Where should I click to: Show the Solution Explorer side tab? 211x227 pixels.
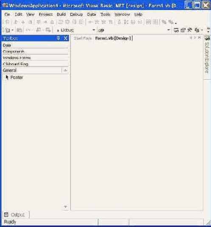tap(207, 58)
